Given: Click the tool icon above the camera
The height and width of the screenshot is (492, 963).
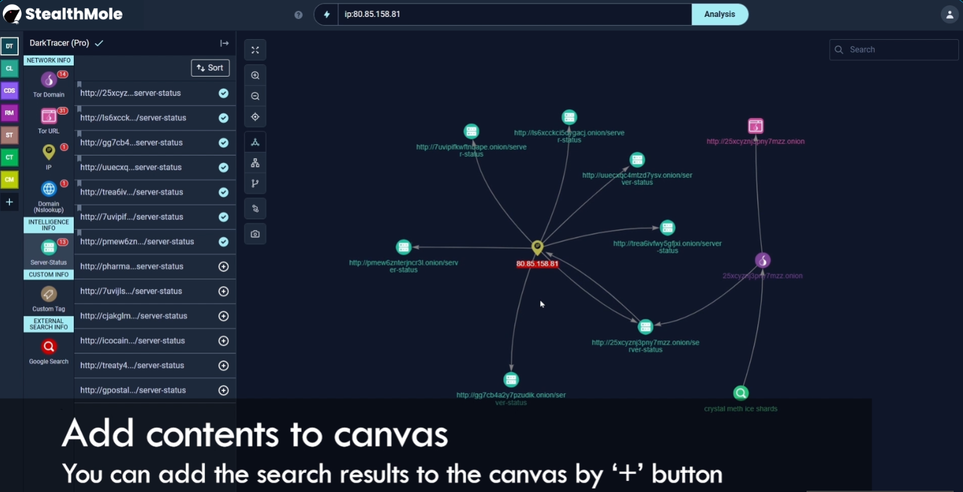Looking at the screenshot, I should click(255, 209).
